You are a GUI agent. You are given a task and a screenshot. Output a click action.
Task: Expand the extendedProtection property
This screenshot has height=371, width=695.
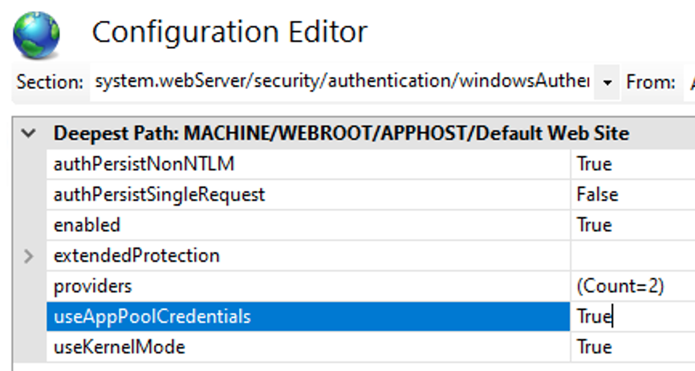(29, 256)
